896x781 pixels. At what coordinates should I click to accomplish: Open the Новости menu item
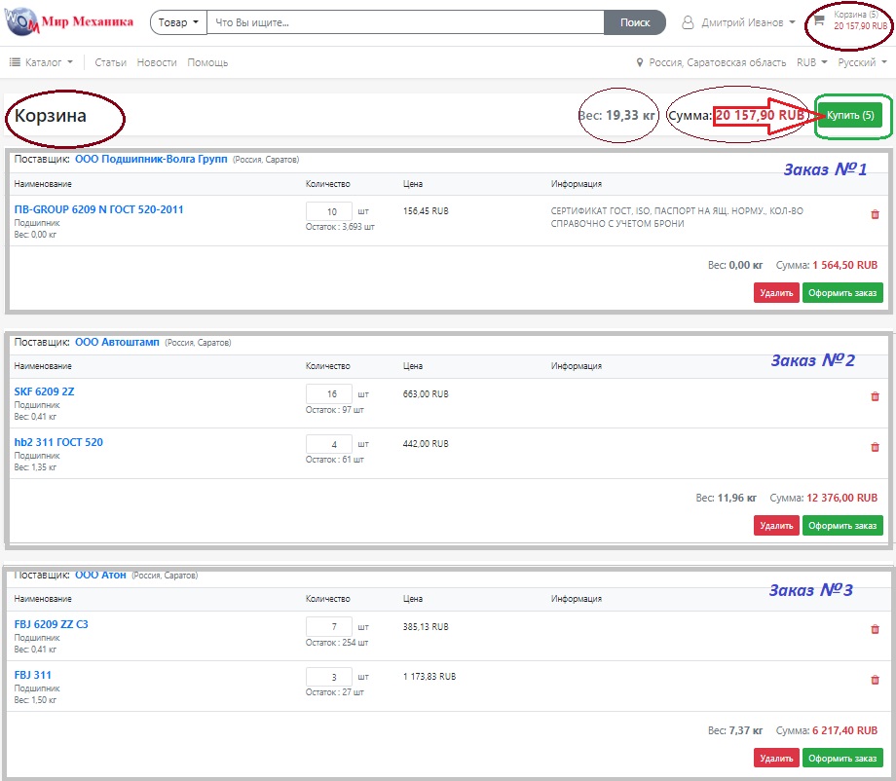(x=157, y=62)
